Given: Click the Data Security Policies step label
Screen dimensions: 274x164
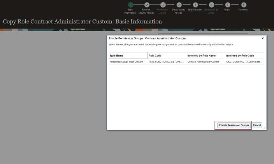Looking at the screenshot, I should [178, 11].
